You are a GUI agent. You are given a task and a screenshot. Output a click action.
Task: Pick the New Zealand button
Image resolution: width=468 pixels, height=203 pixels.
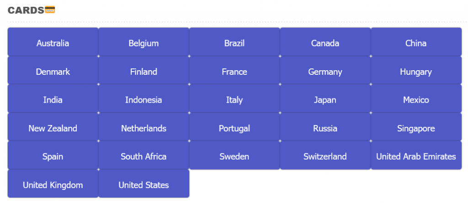click(x=53, y=128)
